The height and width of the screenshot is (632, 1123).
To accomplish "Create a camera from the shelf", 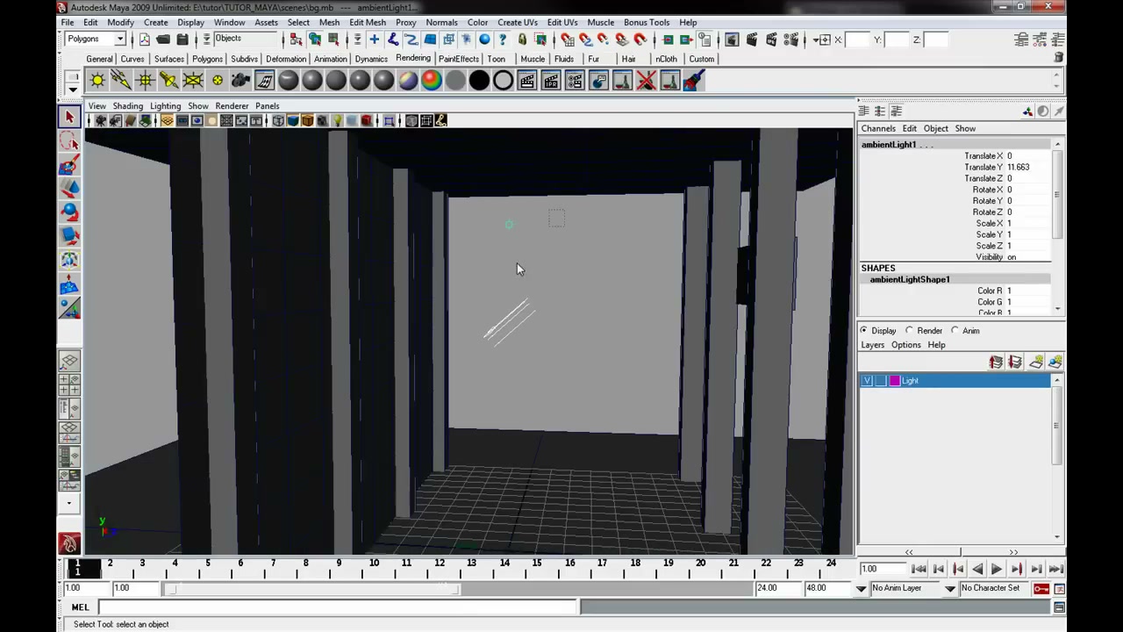I will [x=240, y=81].
